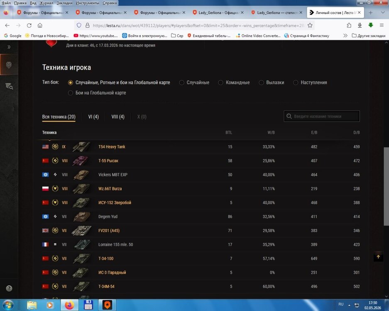Go back with browser back arrow
This screenshot has height=311, width=389.
[x=7, y=25]
